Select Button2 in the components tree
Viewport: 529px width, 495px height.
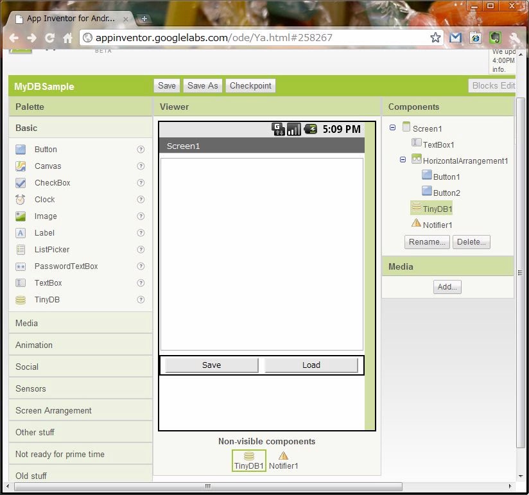click(446, 193)
